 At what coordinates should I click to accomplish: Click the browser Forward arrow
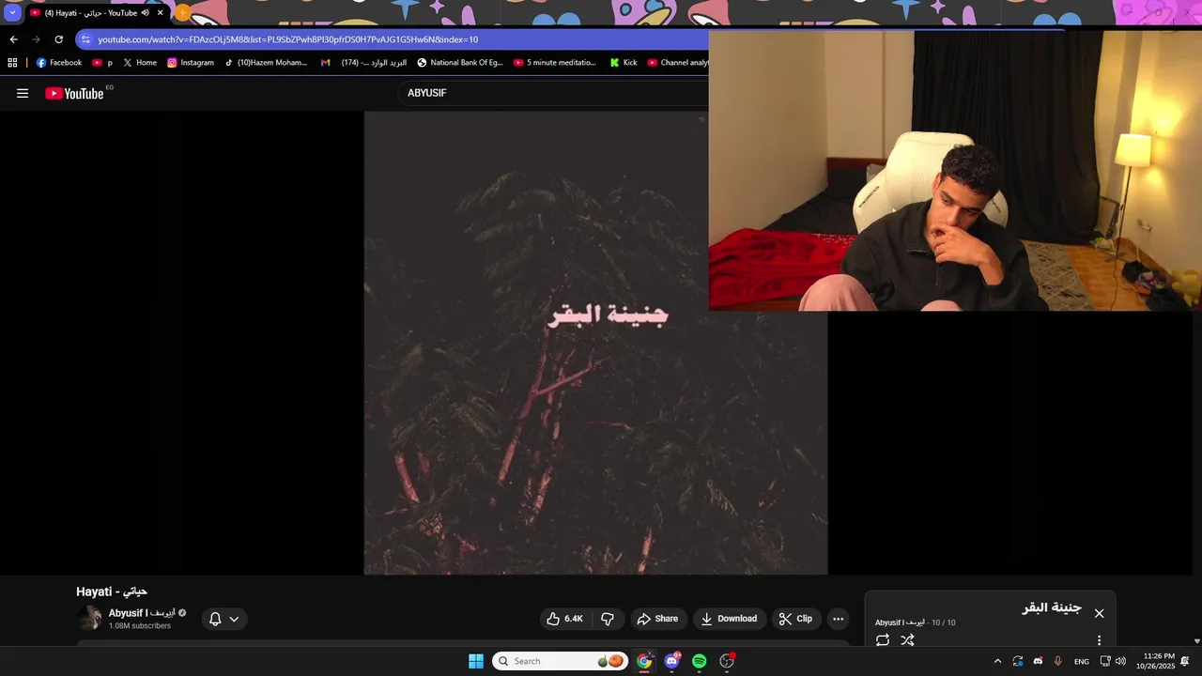tap(36, 39)
